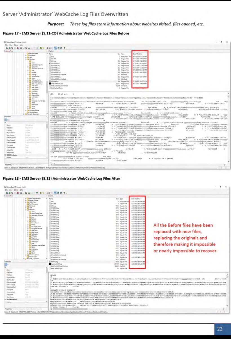Click question-mark help icon in Figure 17 toolbar

click(64, 48)
